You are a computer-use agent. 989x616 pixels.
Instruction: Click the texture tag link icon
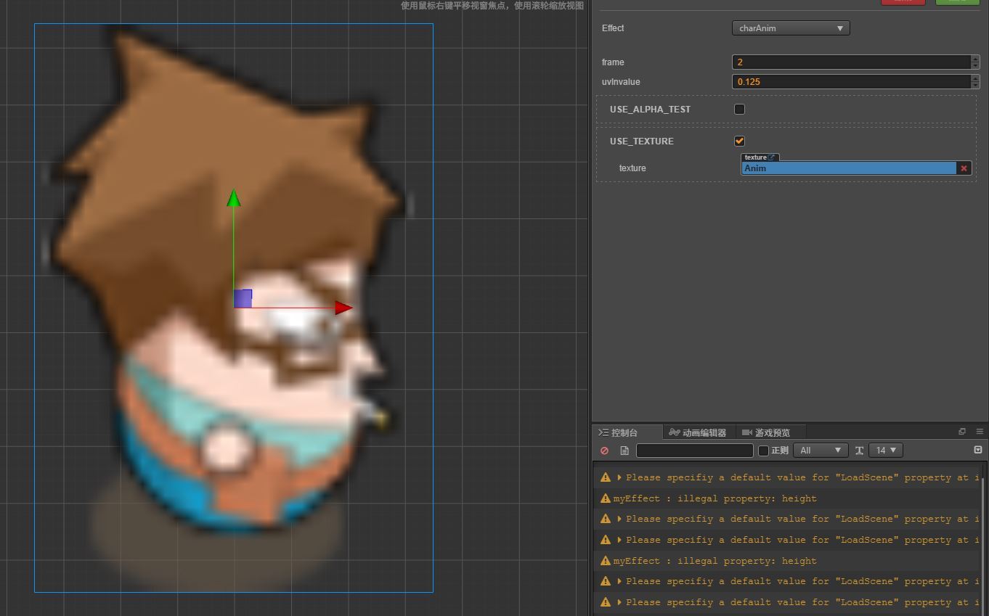pyautogui.click(x=772, y=157)
